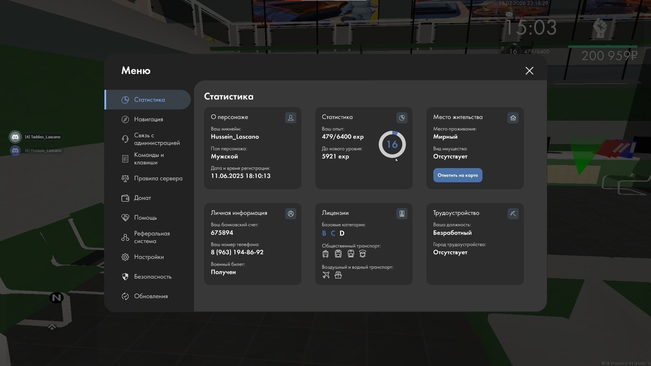Open the Навигация menu section
651x366 pixels.
tap(148, 119)
